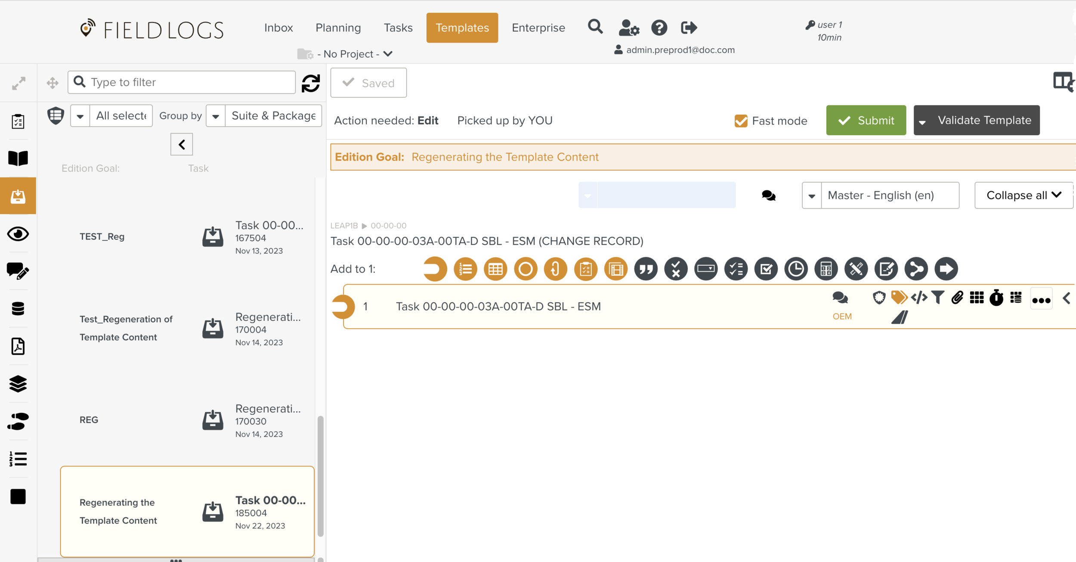The image size is (1076, 562).
Task: Click the task list vertical scrollbar
Action: pos(320,476)
